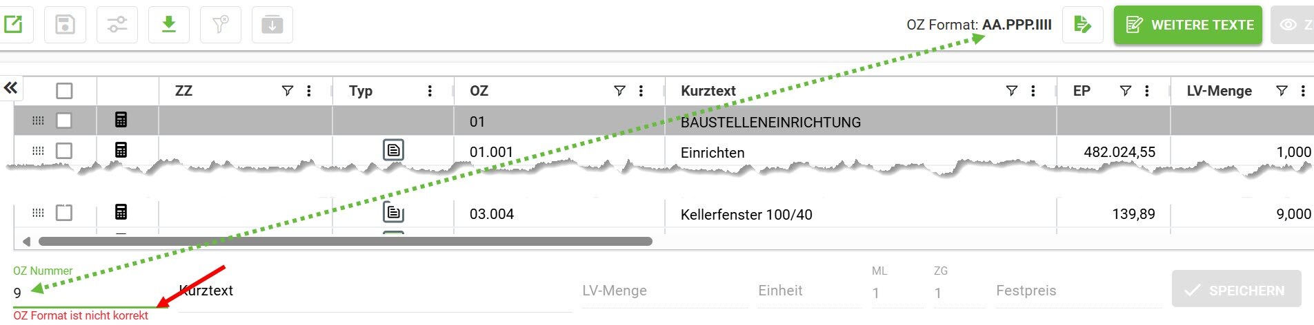This screenshot has width=1314, height=325.
Task: Collapse the side panel with double chevron
Action: [10, 87]
